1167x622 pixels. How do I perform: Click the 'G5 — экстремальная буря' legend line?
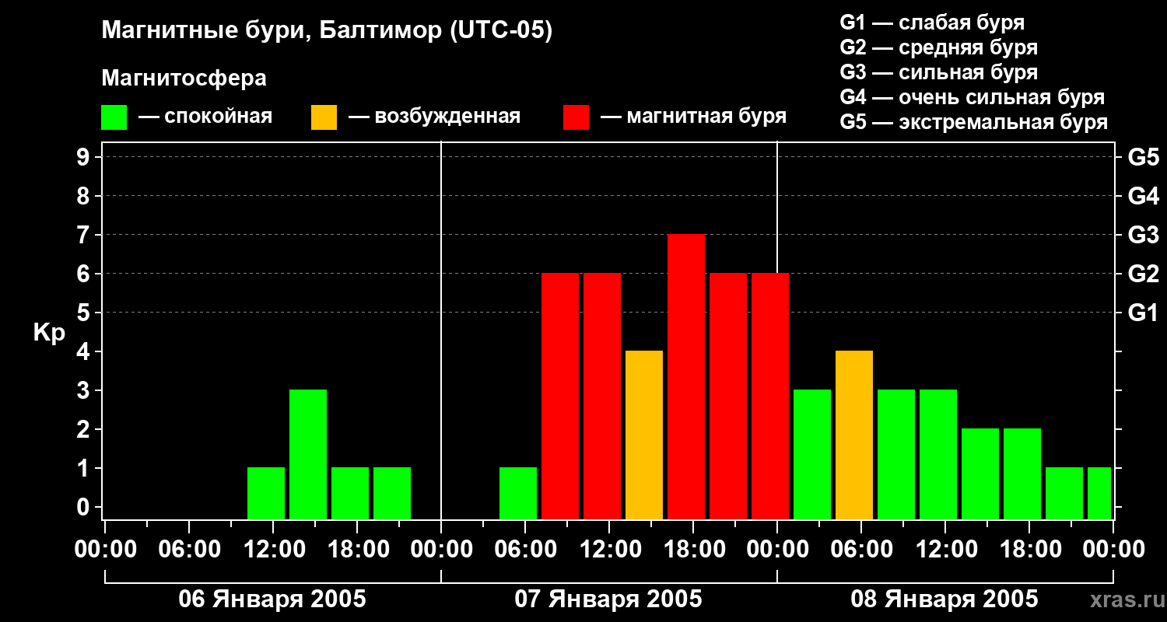click(974, 123)
